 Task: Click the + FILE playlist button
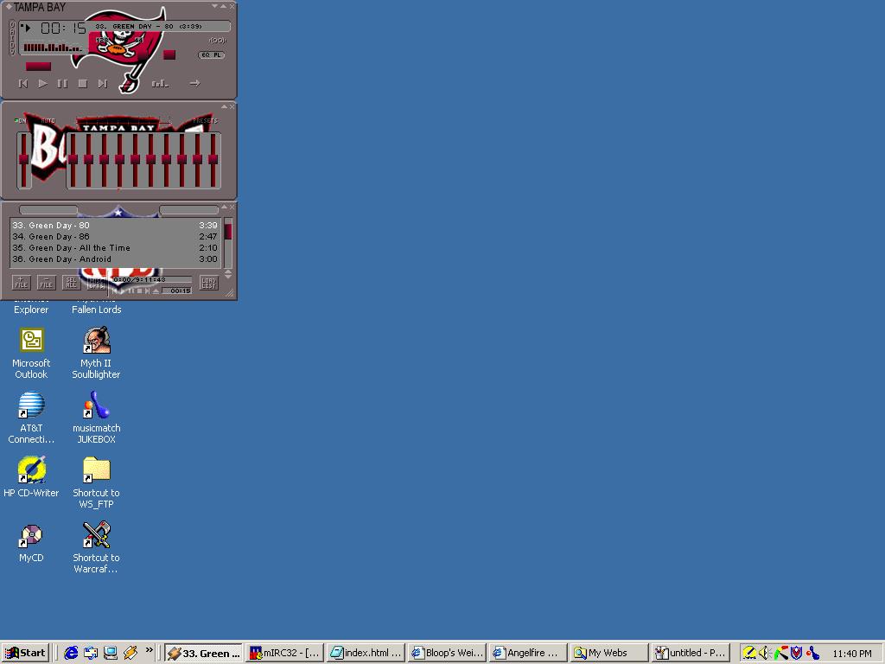(x=21, y=283)
